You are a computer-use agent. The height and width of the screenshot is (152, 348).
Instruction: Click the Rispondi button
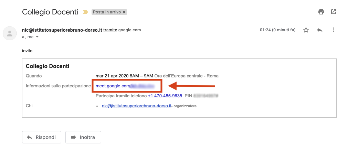click(42, 137)
